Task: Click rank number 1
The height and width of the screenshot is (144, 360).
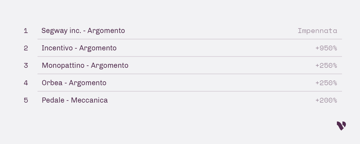Action: (x=26, y=31)
